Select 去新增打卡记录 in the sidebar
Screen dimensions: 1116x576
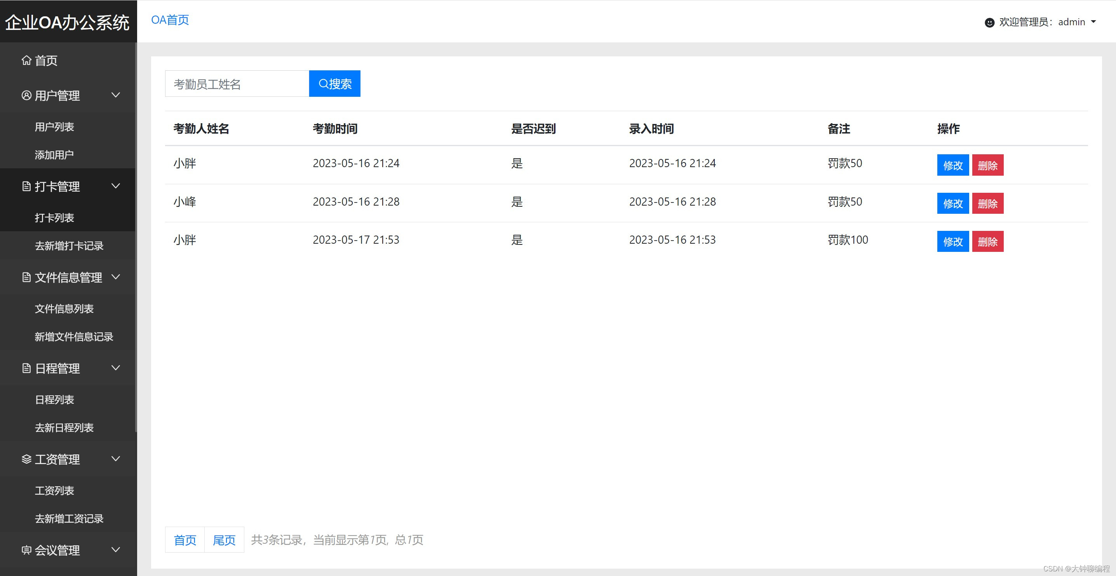69,246
